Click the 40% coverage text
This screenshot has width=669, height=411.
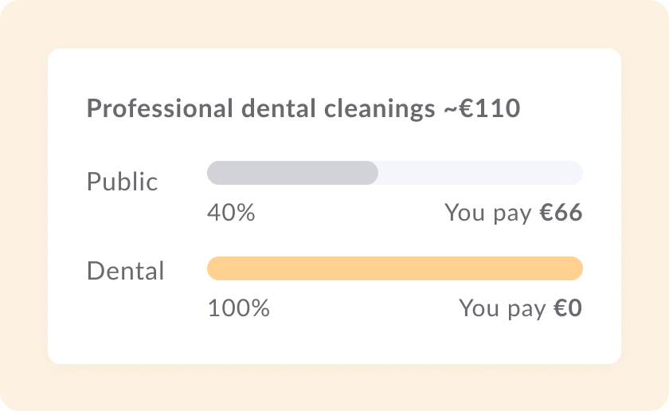[x=231, y=213]
